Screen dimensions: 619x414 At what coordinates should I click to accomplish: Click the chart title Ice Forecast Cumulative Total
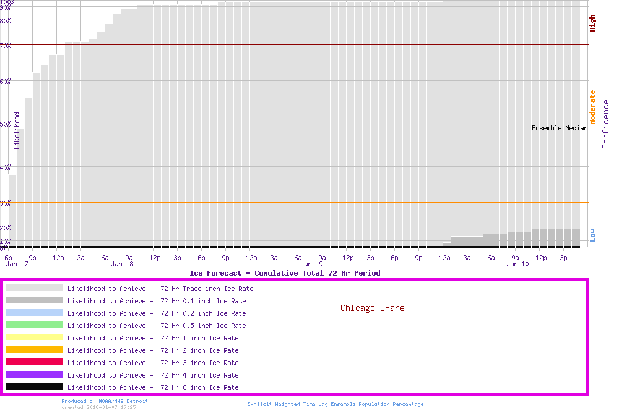pos(285,272)
